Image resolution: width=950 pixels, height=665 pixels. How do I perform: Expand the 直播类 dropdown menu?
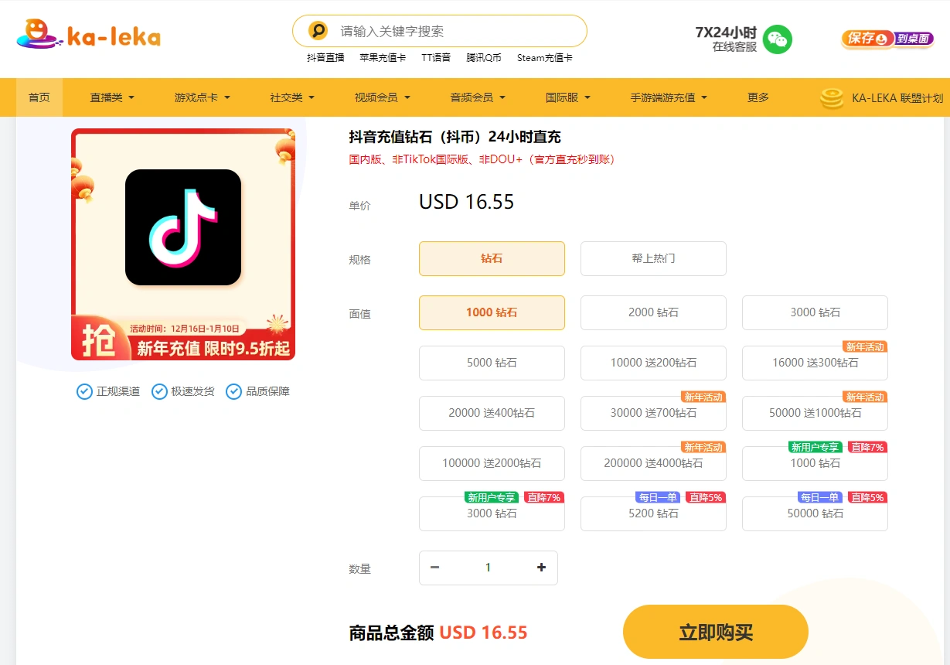coord(112,97)
